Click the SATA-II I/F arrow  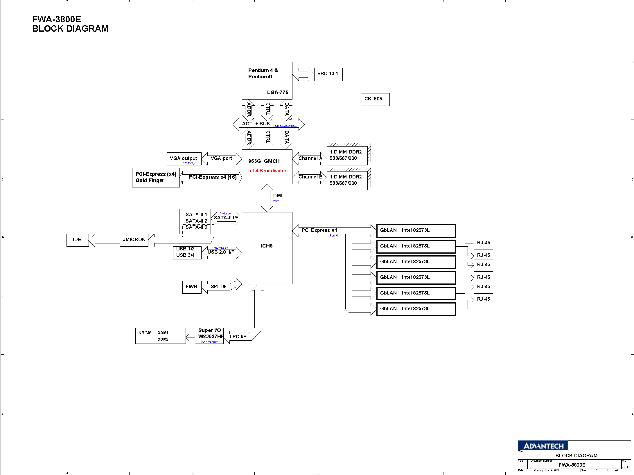click(226, 218)
